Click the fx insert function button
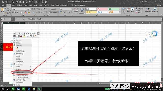Viewport: 163px width, 91px height. point(24,19)
